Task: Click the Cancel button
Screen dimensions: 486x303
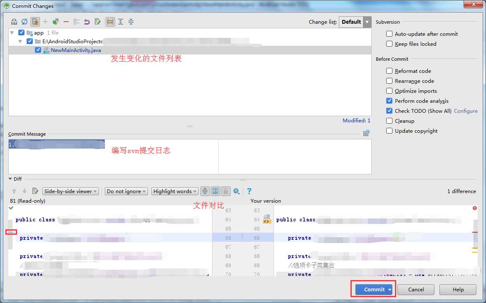Action: coord(416,289)
